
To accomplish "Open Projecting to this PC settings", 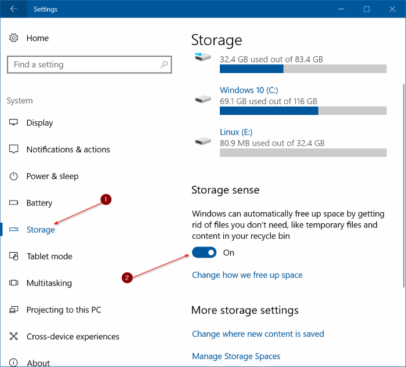I will [63, 310].
